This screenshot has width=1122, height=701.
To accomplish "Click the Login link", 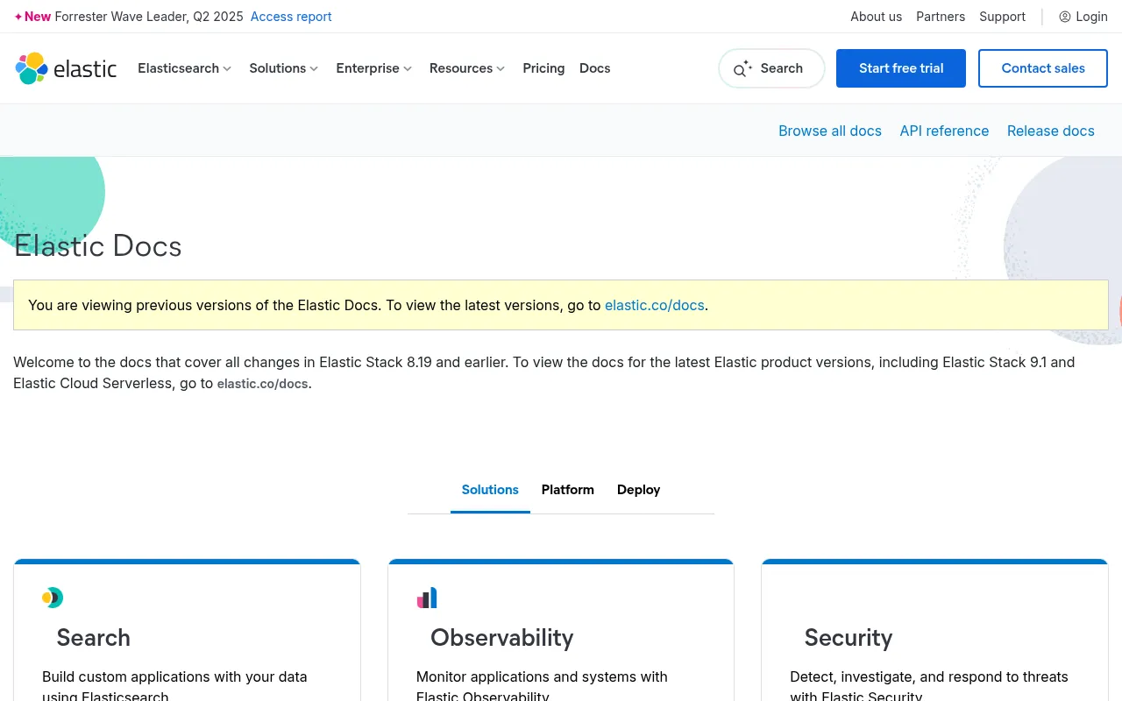I will 1083,17.
